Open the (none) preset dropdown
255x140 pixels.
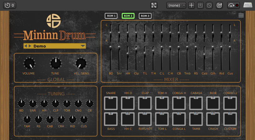[176, 5]
